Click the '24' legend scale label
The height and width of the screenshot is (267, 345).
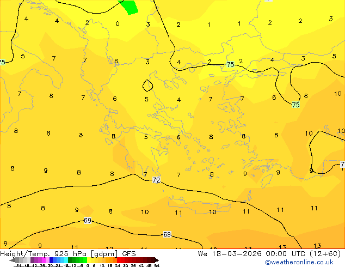click(118, 265)
